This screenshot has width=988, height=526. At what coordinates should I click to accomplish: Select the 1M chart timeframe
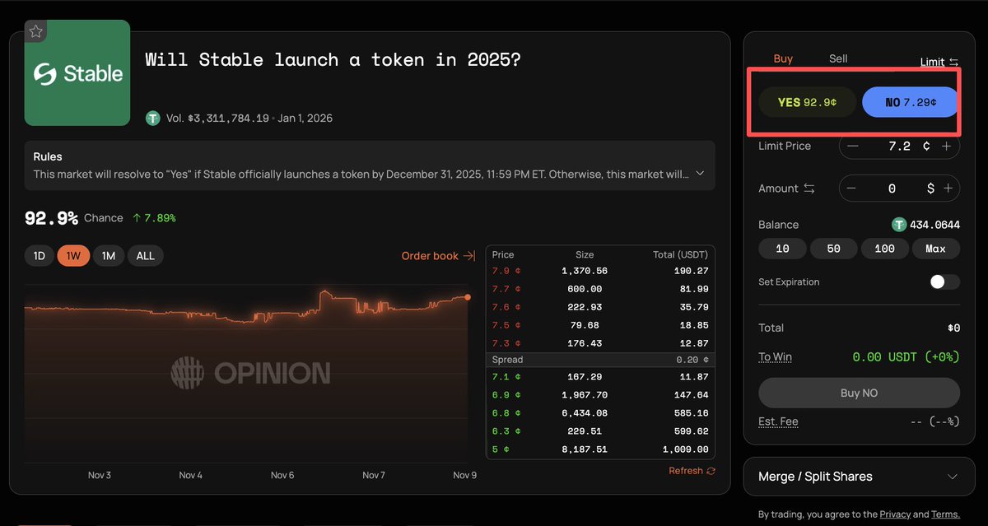(x=108, y=255)
